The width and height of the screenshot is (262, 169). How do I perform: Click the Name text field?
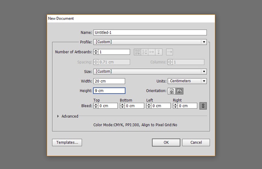tap(150, 33)
